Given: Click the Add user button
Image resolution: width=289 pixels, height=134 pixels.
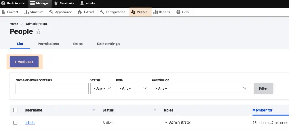Looking at the screenshot, I should click(x=24, y=62).
